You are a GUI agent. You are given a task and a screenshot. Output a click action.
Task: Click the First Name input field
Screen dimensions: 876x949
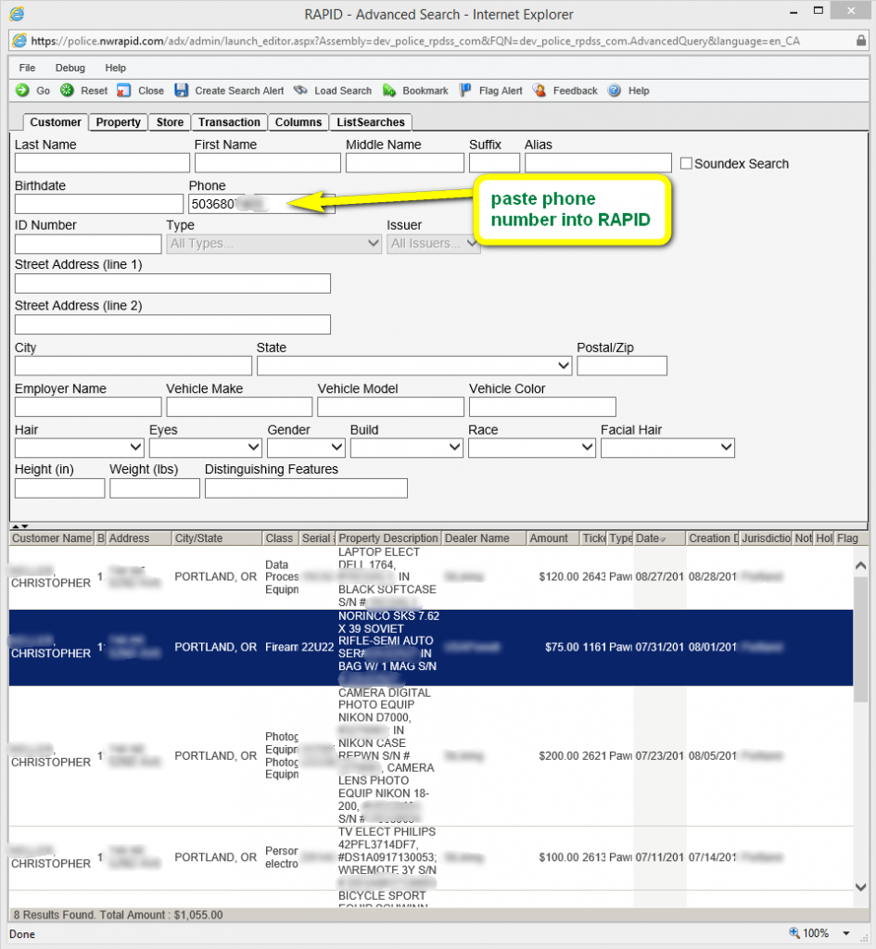[268, 163]
